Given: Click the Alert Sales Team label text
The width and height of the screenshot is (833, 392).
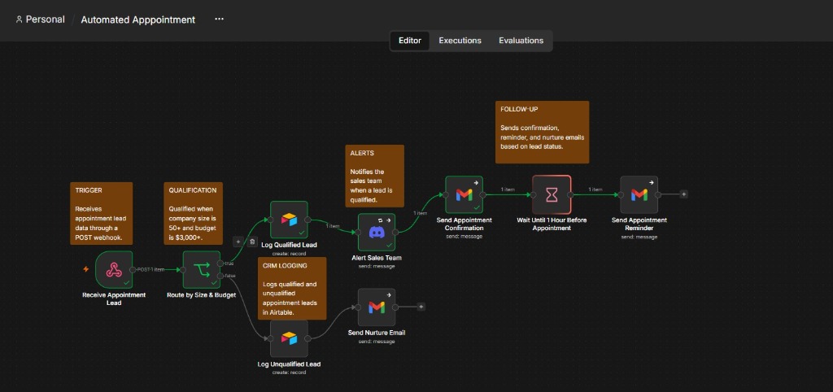Looking at the screenshot, I should coord(377,258).
